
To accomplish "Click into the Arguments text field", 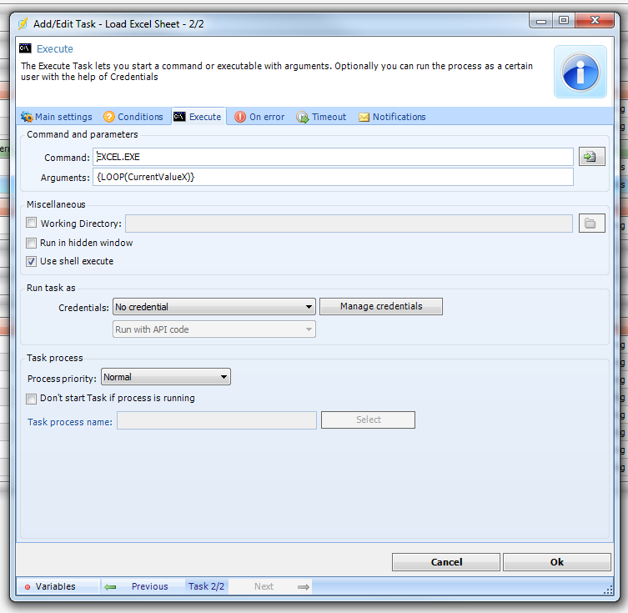I will [334, 178].
